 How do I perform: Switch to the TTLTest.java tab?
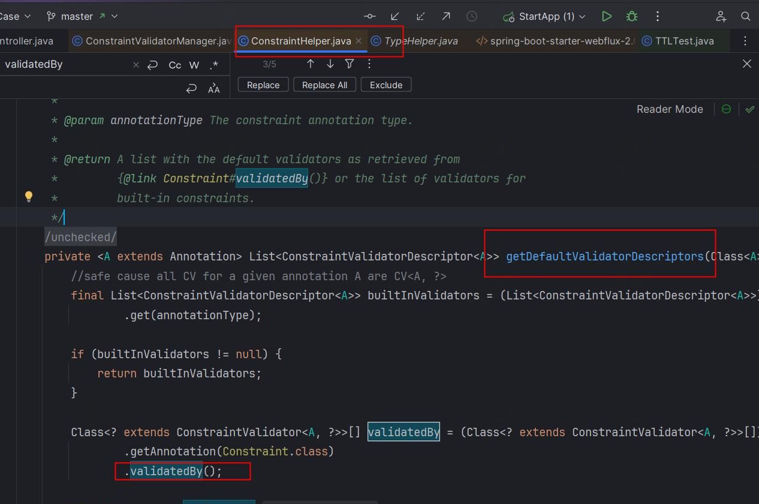(684, 41)
